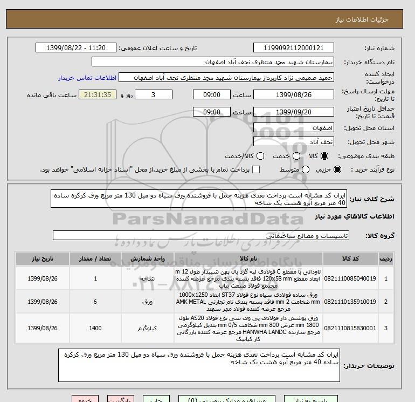Screen dimensions: 415x402
Task: Click the delivery city نجف آباد field
Action: click(x=294, y=142)
